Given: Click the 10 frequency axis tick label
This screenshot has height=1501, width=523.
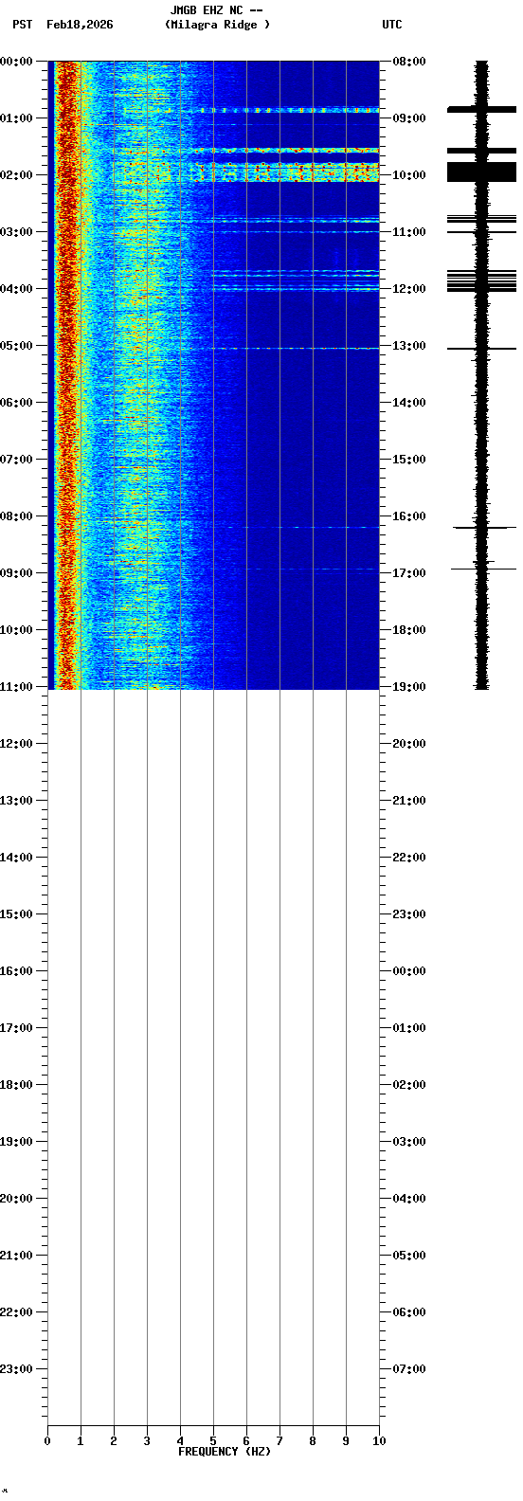Looking at the screenshot, I should [x=379, y=1441].
